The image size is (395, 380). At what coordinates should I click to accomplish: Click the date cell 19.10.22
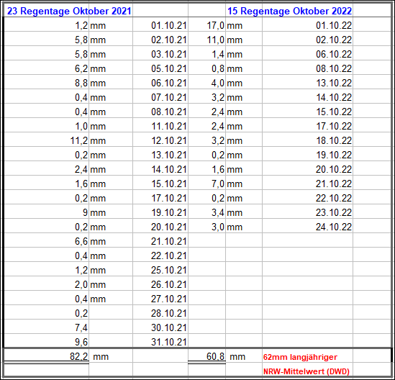334,155
